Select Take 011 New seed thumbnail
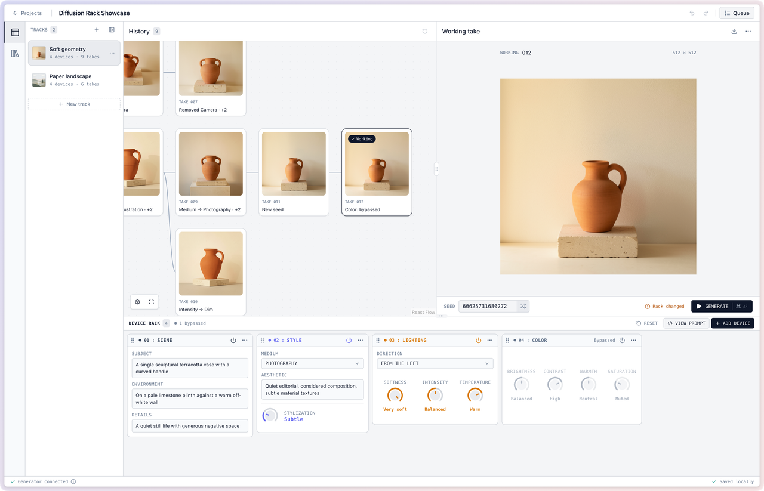 pos(294,163)
